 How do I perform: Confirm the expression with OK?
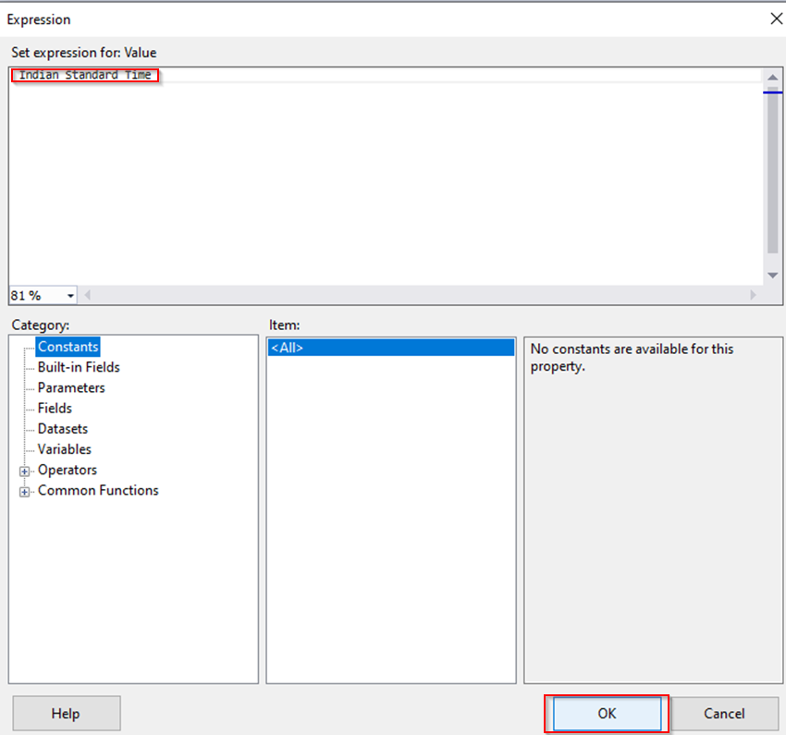tap(607, 713)
